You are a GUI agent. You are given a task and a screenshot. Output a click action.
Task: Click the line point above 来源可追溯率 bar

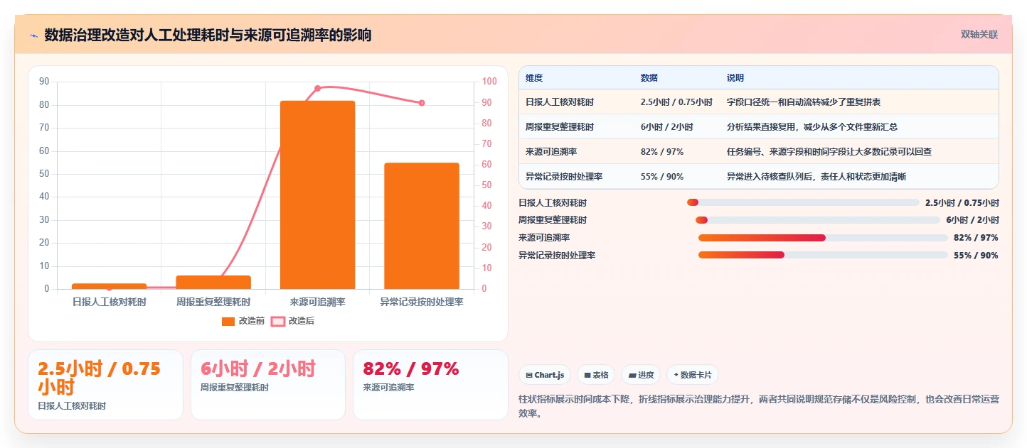tap(317, 88)
